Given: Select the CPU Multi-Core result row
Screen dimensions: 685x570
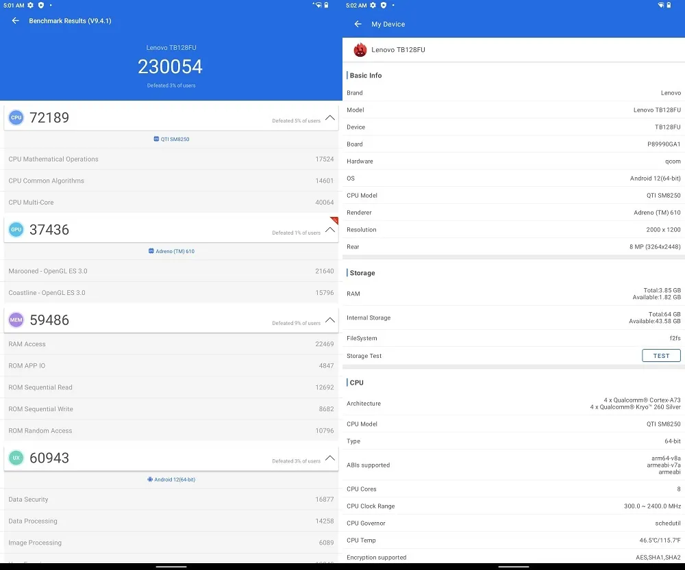Looking at the screenshot, I should pos(171,203).
